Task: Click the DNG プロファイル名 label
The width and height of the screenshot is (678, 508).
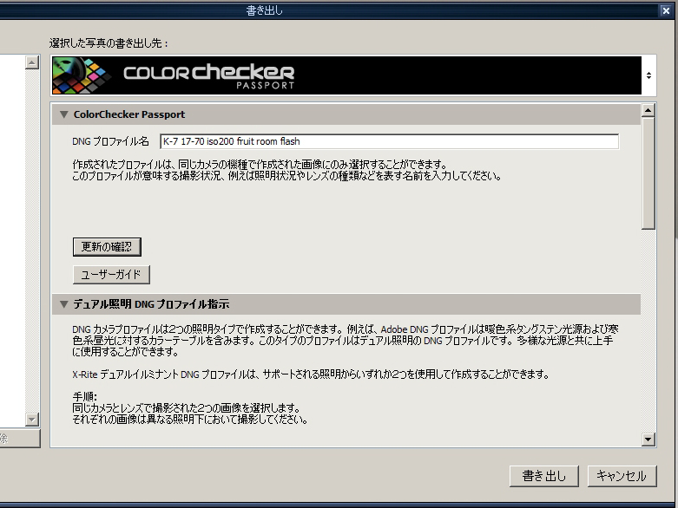Action: 110,141
